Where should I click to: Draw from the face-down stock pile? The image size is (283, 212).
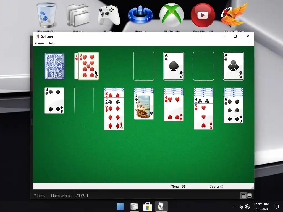coord(54,66)
